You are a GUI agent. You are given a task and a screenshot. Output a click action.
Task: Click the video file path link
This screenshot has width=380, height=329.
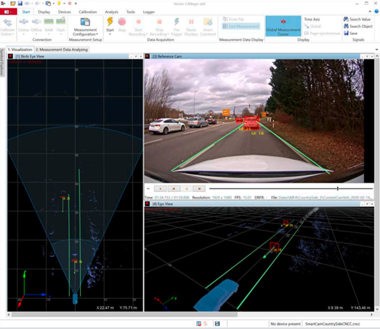tap(325, 197)
